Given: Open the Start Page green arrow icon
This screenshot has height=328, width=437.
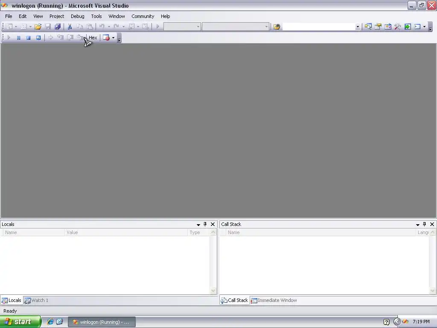Looking at the screenshot, I should [x=408, y=26].
